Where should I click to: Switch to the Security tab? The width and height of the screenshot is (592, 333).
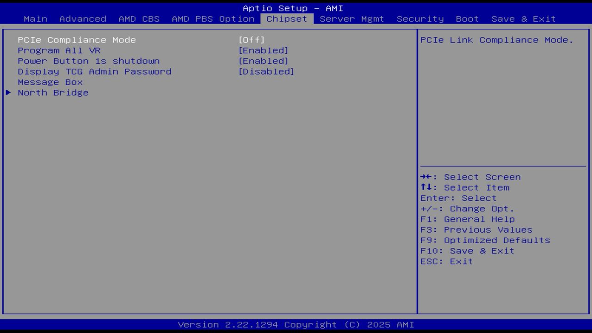pyautogui.click(x=419, y=19)
